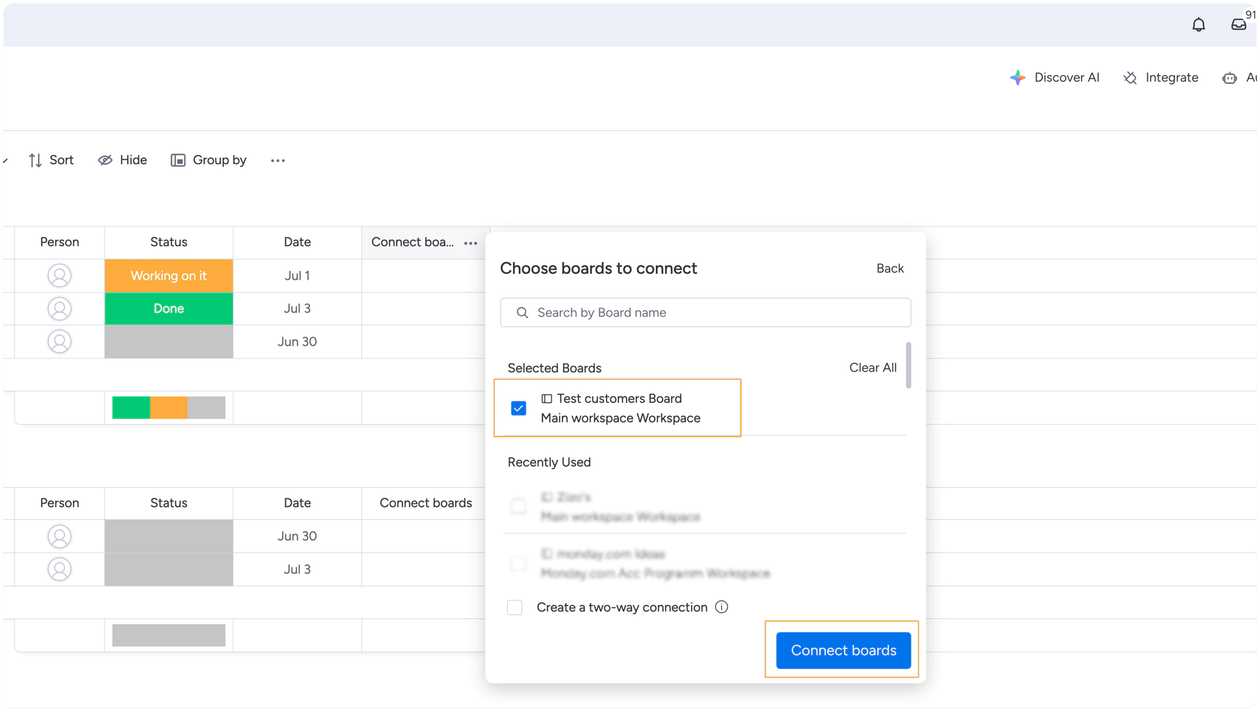Check the first Recently Used board checkbox
Viewport: 1260px width, 711px height.
click(x=518, y=506)
